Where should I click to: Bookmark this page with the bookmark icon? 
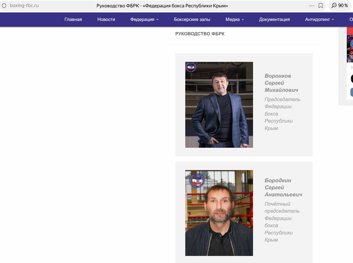tap(321, 6)
